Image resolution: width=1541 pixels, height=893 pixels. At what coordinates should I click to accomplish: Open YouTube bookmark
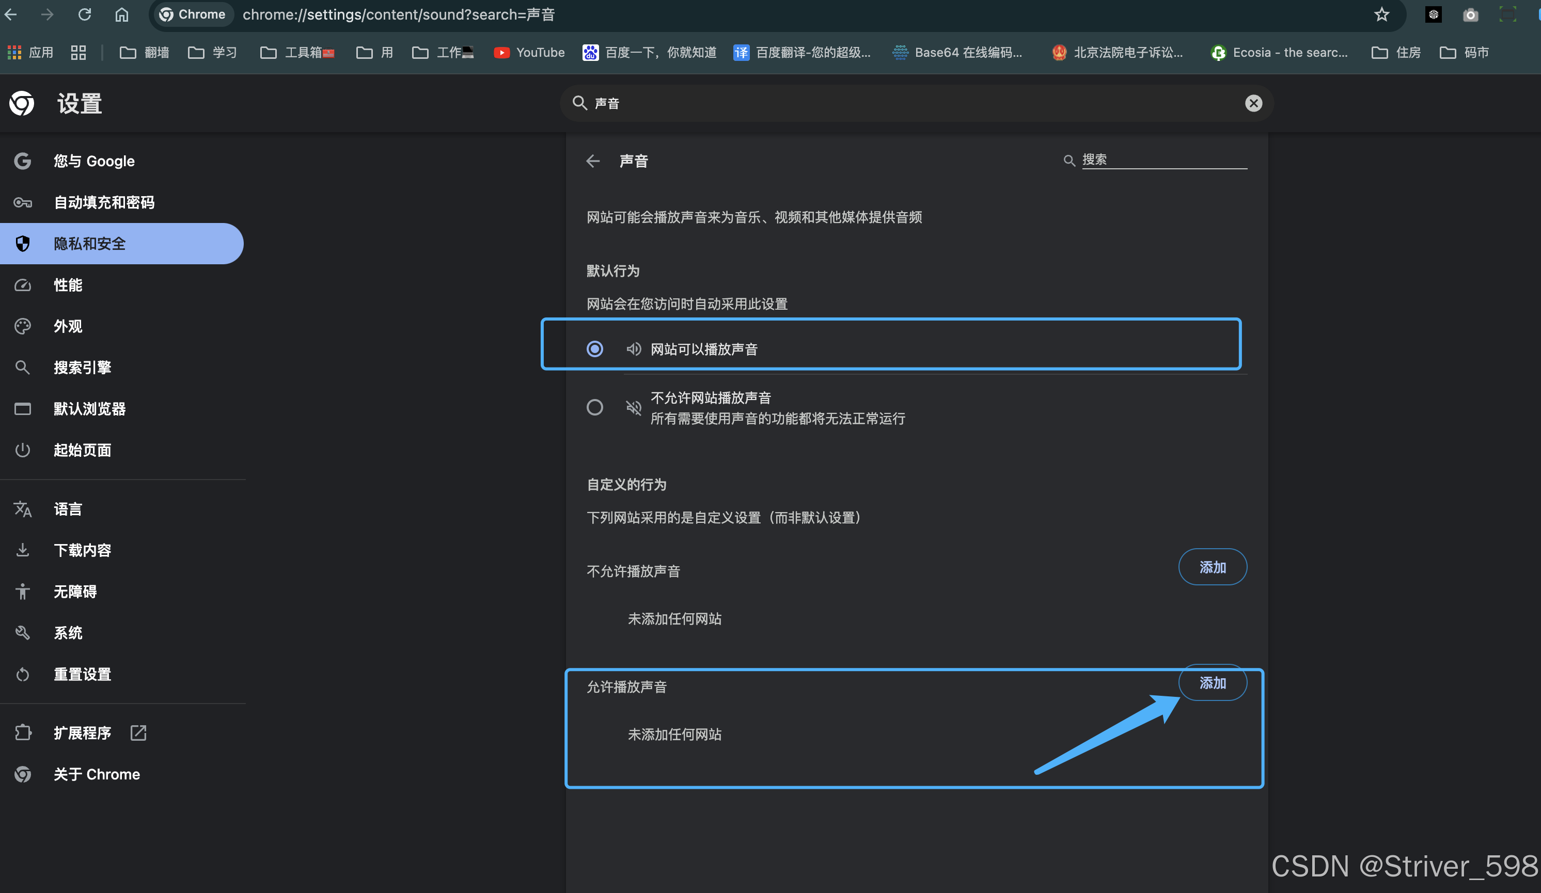click(x=529, y=53)
